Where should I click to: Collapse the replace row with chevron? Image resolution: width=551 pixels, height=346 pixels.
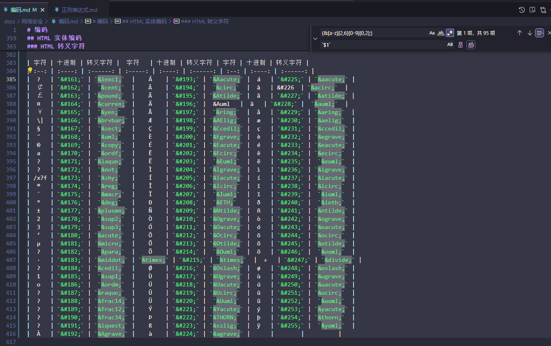click(x=315, y=39)
